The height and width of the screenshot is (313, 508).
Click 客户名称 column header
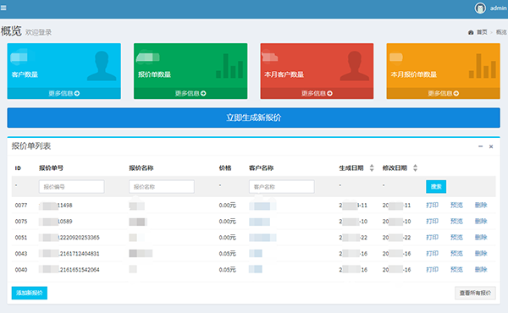pyautogui.click(x=261, y=168)
